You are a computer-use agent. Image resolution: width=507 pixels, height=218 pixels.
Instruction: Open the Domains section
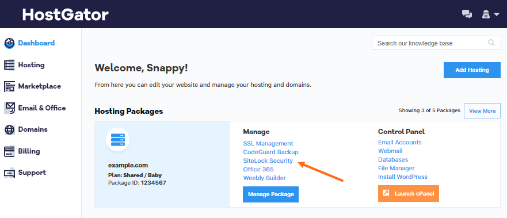point(33,129)
